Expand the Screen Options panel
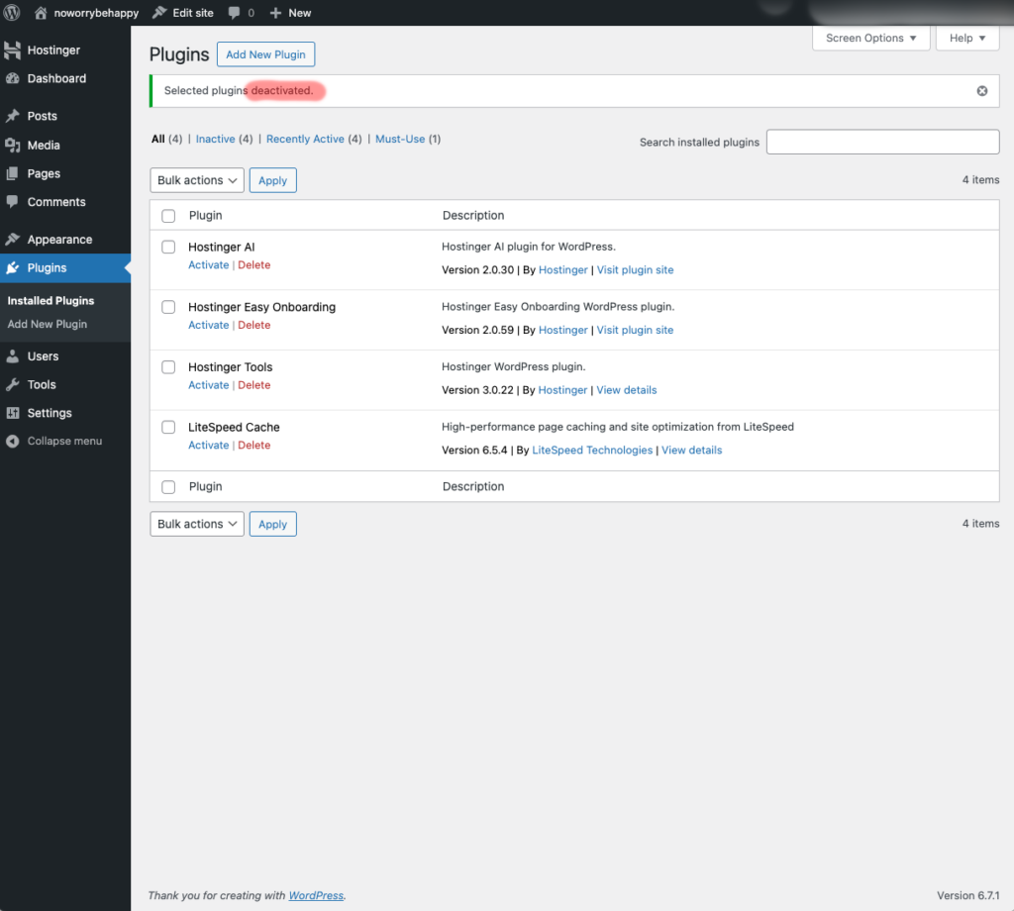The width and height of the screenshot is (1014, 911). click(870, 38)
